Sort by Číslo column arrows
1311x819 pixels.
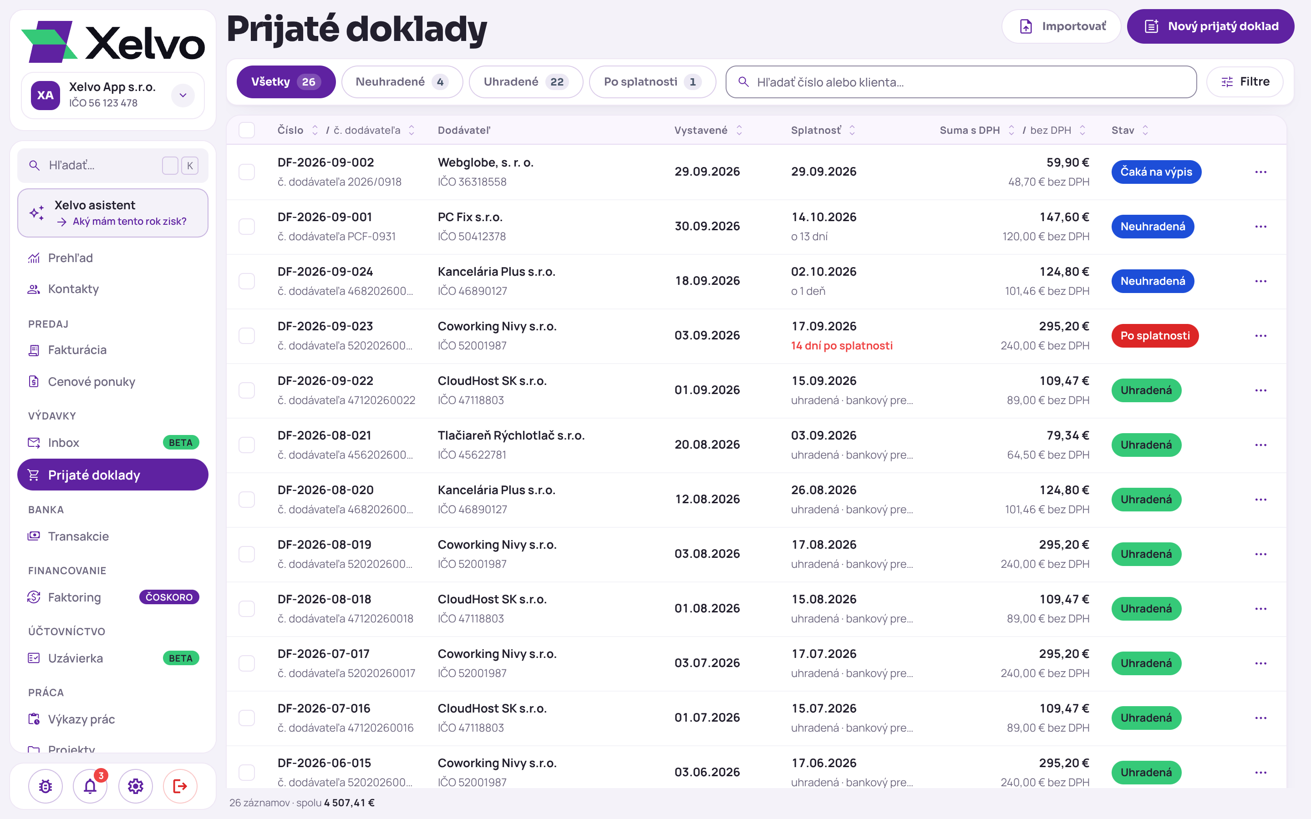315,130
